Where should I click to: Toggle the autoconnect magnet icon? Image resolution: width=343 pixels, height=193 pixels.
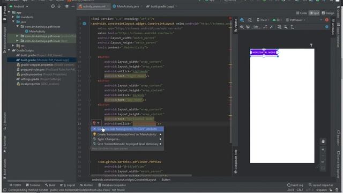click(x=248, y=27)
